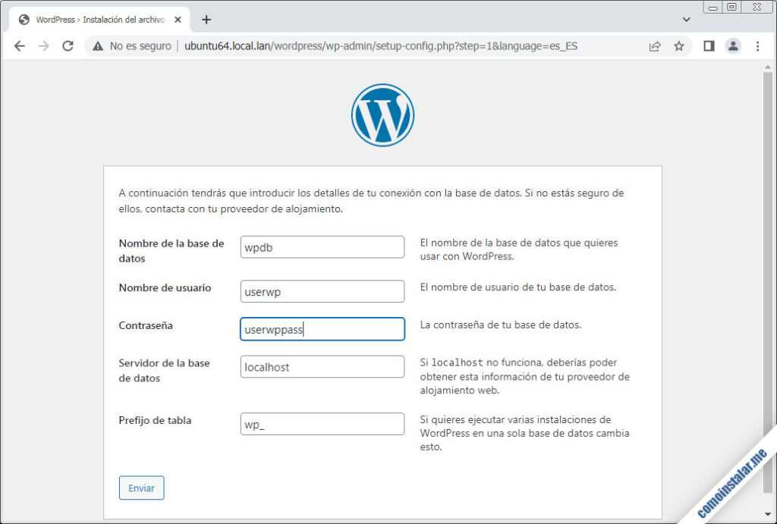Expand the tab search chevron

tap(687, 20)
